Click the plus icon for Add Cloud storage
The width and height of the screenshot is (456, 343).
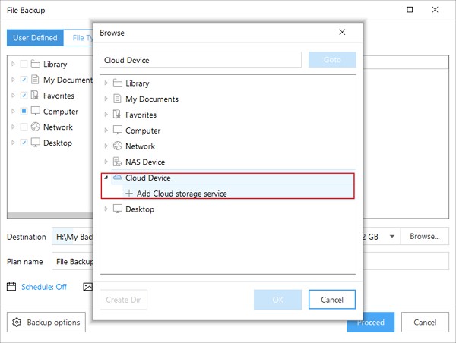click(x=129, y=194)
